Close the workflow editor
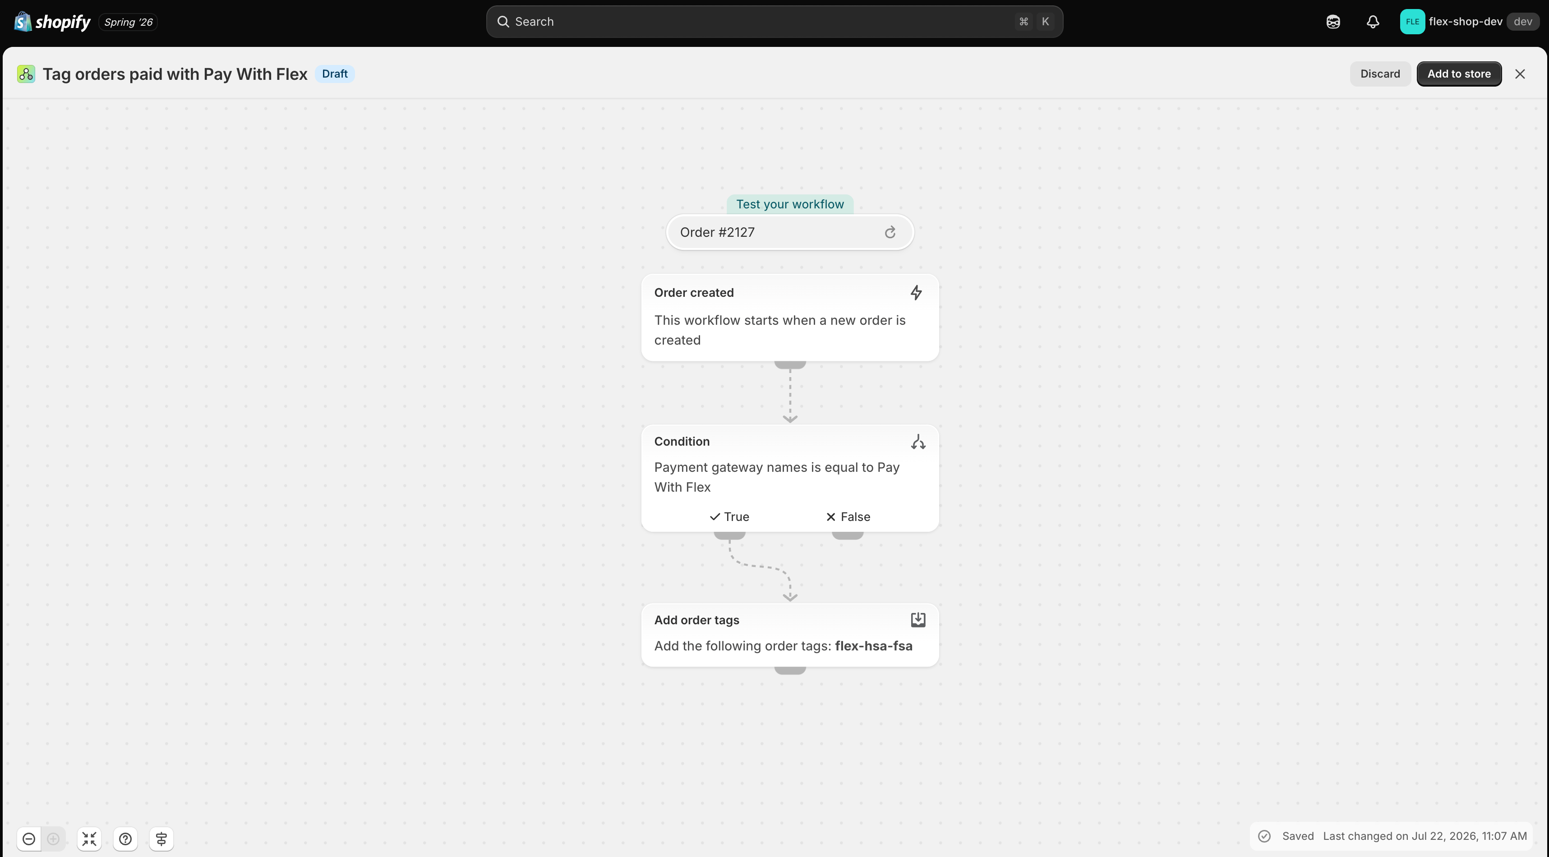The width and height of the screenshot is (1549, 857). 1520,74
